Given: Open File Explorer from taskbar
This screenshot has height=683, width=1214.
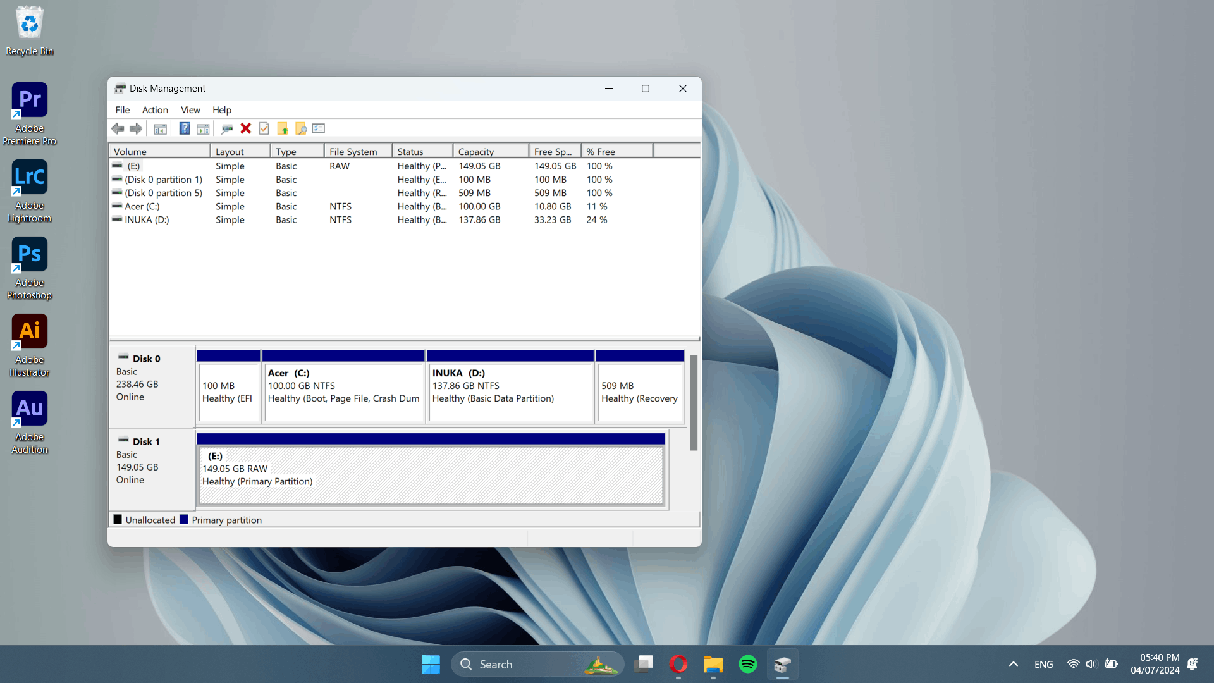Looking at the screenshot, I should [x=713, y=664].
